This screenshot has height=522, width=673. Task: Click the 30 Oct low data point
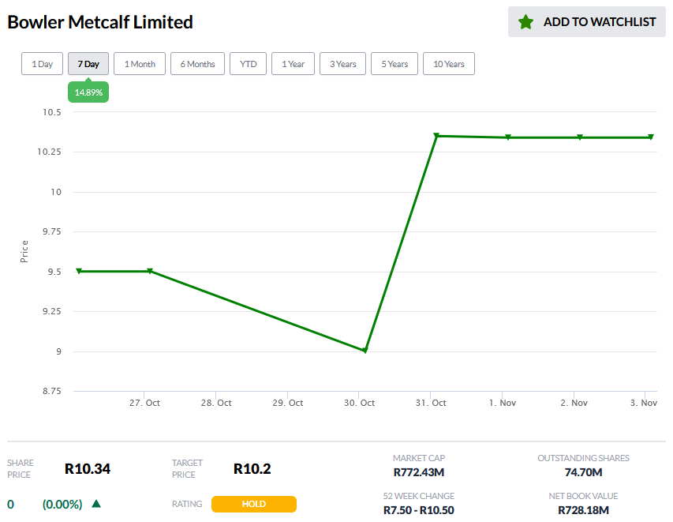[x=365, y=351]
